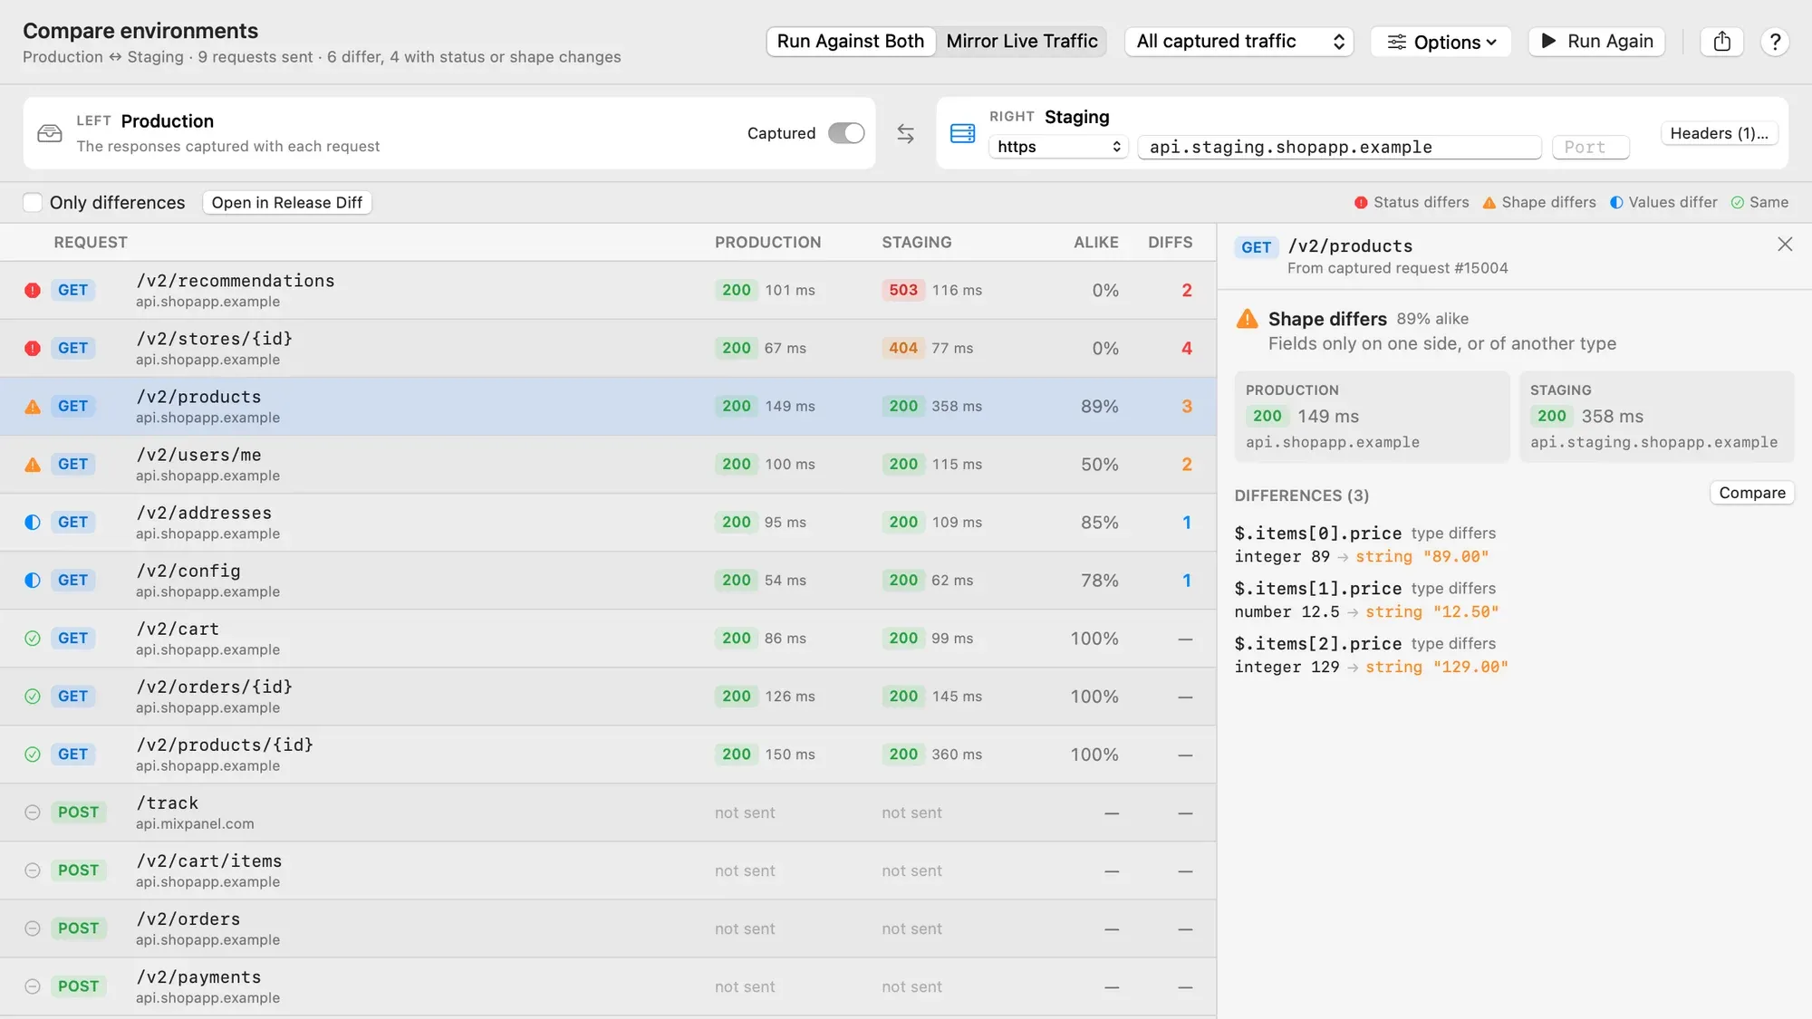Swap left and right environments arrows icon
This screenshot has height=1019, width=1812.
coord(905,133)
